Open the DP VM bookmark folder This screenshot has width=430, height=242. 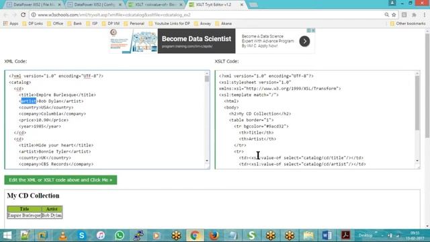point(110,24)
